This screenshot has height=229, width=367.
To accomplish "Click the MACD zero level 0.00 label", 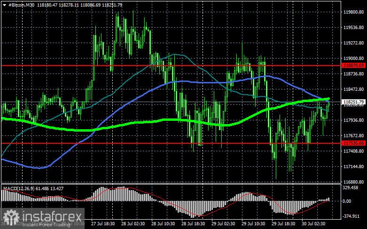I will pos(347,201).
